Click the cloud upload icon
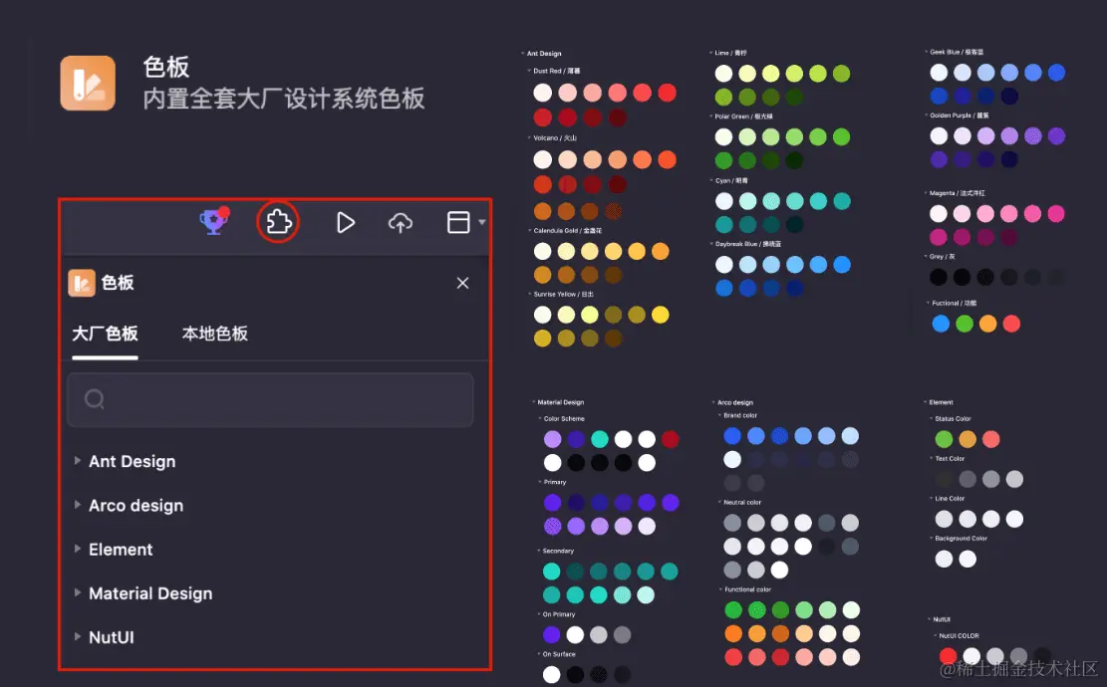This screenshot has width=1107, height=687. (x=401, y=223)
